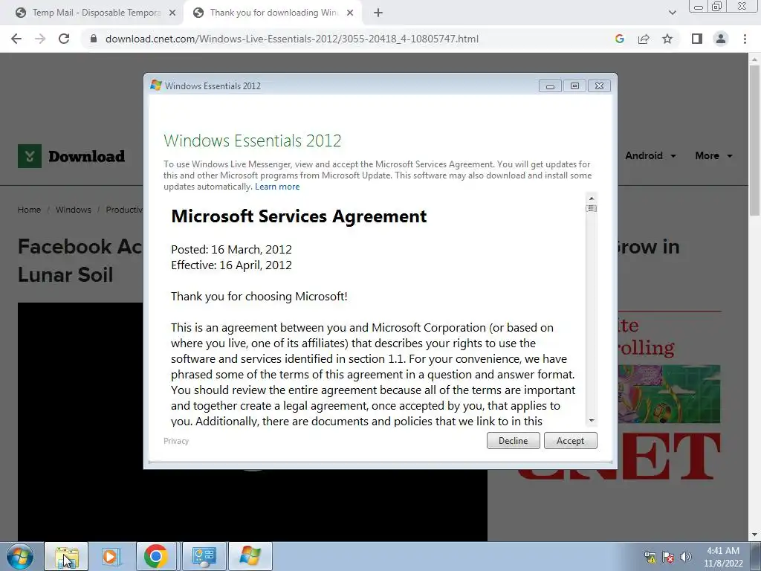Select the Thank you for downloading tab

(x=272, y=13)
